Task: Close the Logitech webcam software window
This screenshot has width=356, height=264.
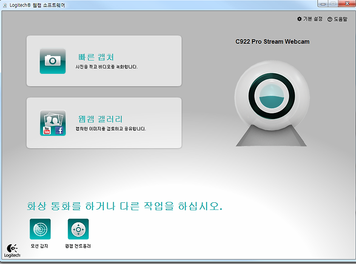Action: (x=347, y=3)
